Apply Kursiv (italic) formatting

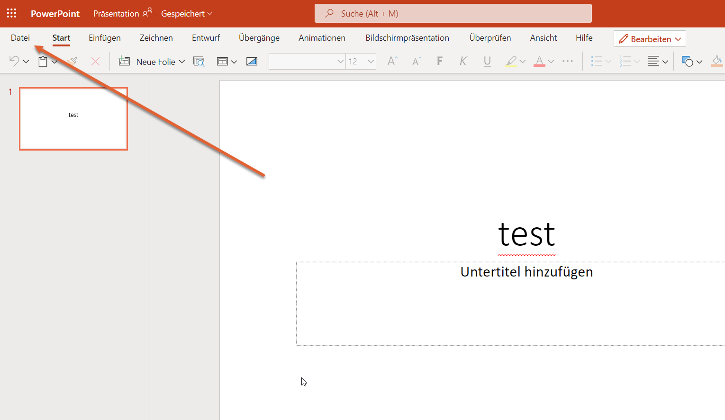tap(463, 61)
